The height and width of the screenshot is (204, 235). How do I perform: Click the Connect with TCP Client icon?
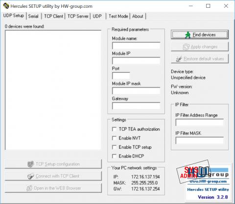(30, 176)
